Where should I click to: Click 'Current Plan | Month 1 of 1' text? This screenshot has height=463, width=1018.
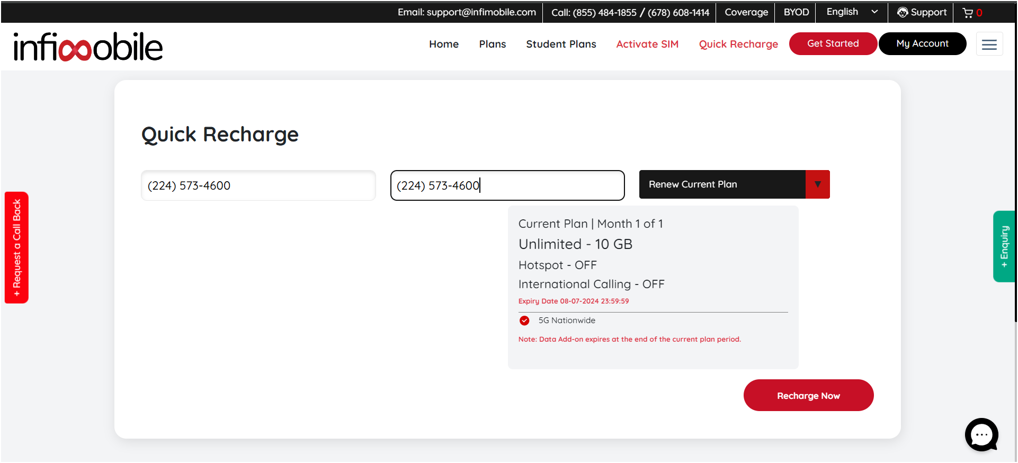591,224
